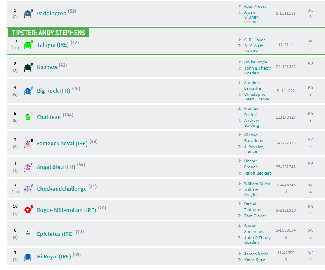Image resolution: width=325 pixels, height=270 pixels.
Task: Click Big Rock's blue striped silks icon
Action: [28, 91]
